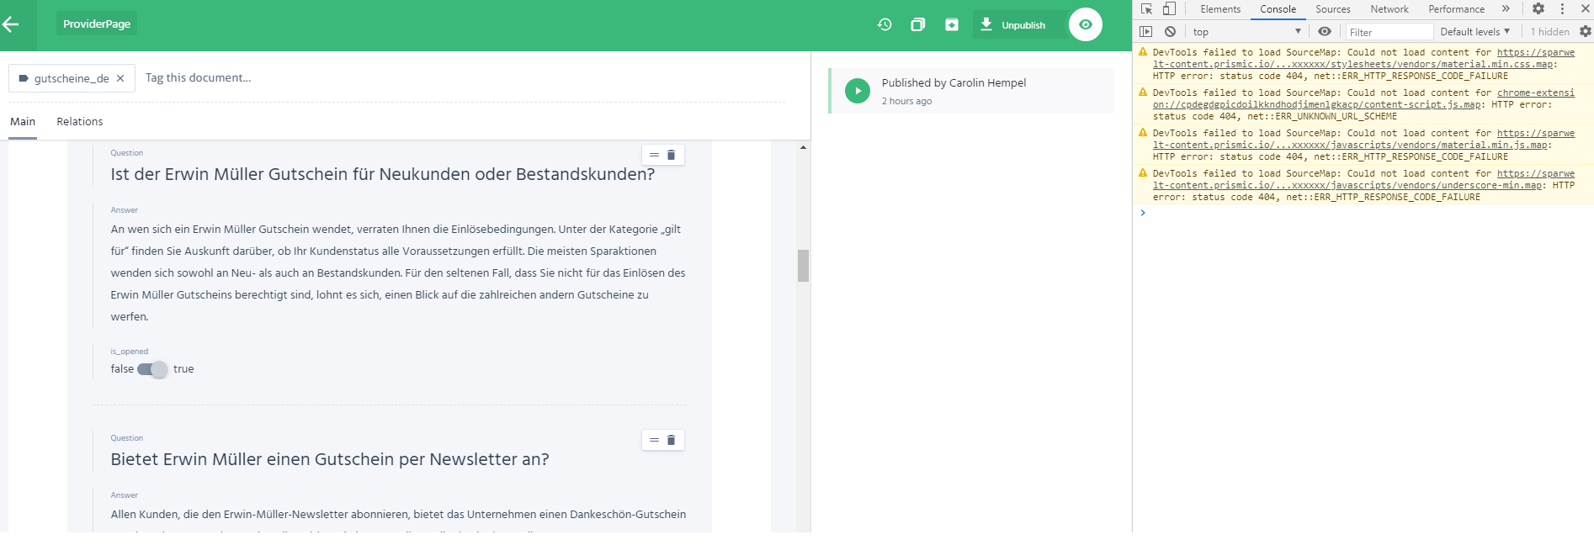The height and width of the screenshot is (545, 1594).
Task: Show the console sidebar icon
Action: [x=1145, y=31]
